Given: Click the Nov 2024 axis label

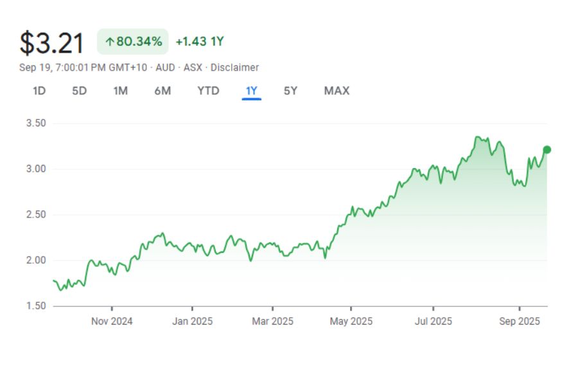Looking at the screenshot, I should pos(112,321).
